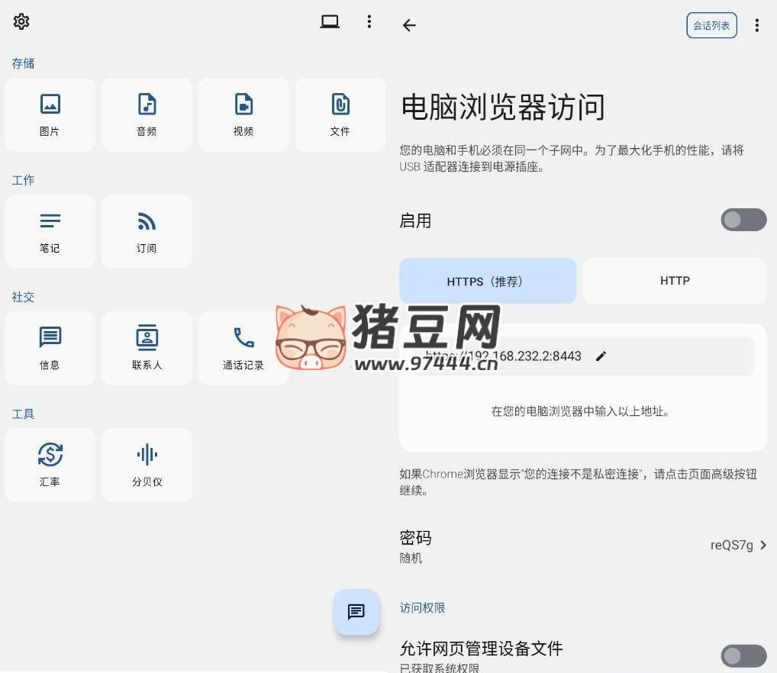777x673 pixels.
Task: Open the left panel three-dot overflow menu
Action: click(x=369, y=21)
